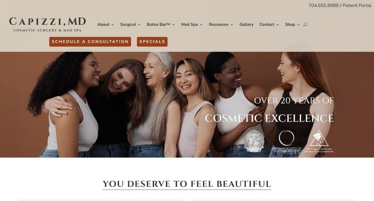Expand the Surgical dropdown arrow

pos(139,25)
